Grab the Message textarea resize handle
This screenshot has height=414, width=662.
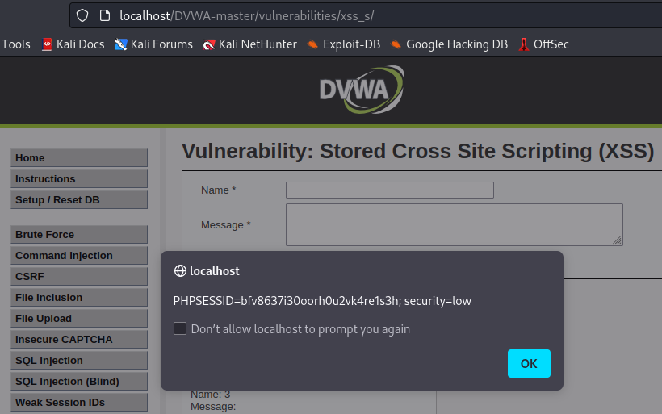point(618,240)
